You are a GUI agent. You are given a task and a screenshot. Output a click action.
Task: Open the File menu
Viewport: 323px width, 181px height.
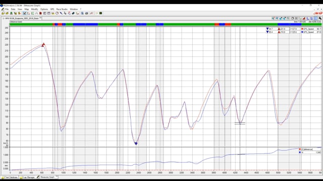(7, 9)
